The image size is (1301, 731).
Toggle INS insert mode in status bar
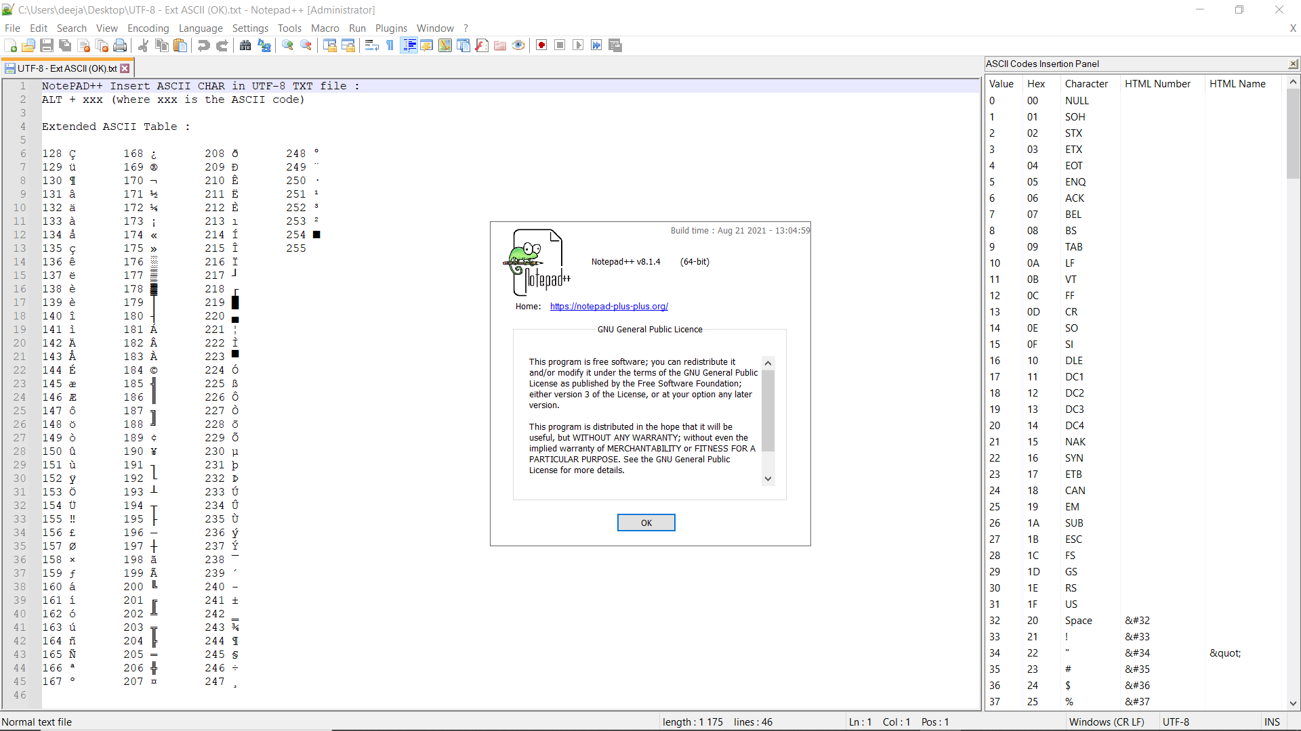click(x=1272, y=722)
